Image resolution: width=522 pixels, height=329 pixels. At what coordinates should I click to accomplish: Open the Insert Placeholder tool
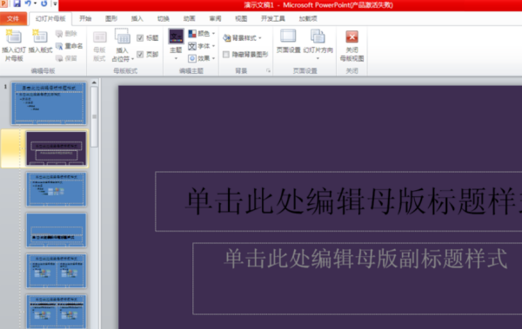point(122,36)
